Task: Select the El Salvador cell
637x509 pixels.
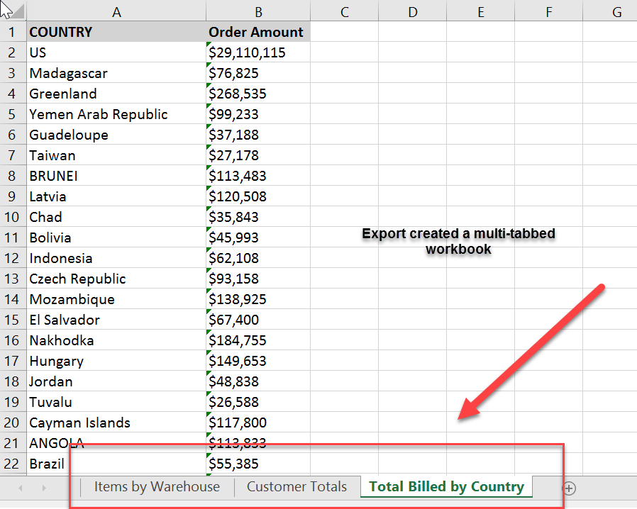Action: pos(116,320)
